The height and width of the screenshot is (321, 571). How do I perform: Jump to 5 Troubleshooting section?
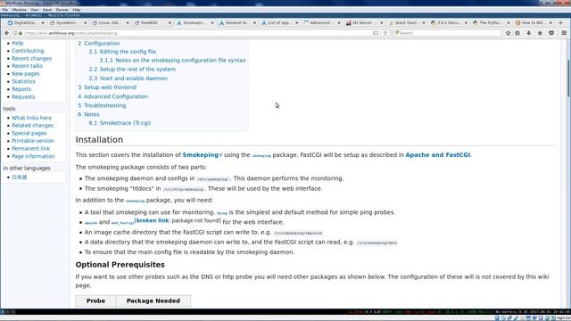102,105
